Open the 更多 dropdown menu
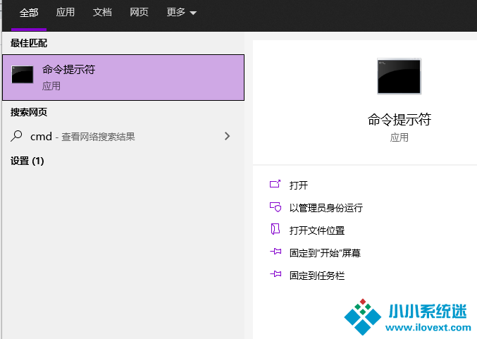The height and width of the screenshot is (339, 477). 182,12
